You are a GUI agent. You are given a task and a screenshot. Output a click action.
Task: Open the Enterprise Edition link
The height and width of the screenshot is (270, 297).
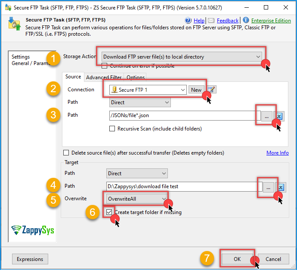tap(271, 21)
